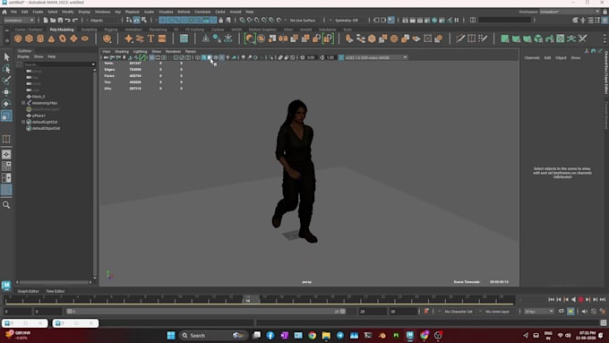The height and width of the screenshot is (343, 609).
Task: Open the Animation menu set dropdown
Action: click(20, 21)
